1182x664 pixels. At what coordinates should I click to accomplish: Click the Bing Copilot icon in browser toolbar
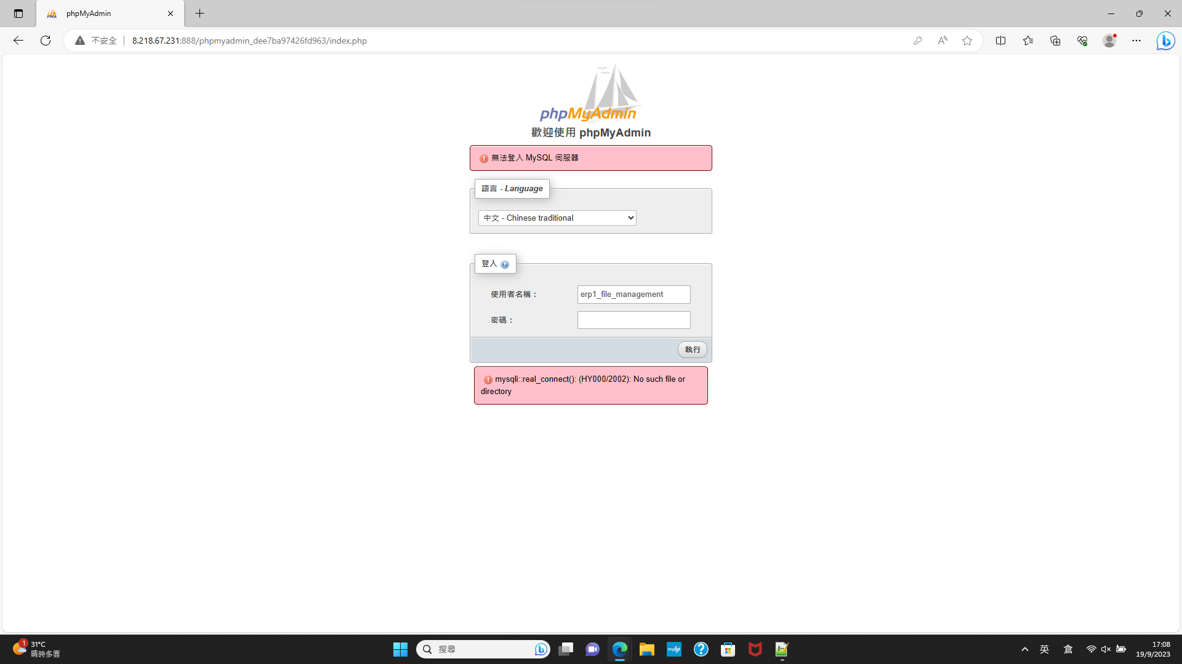click(x=1165, y=41)
